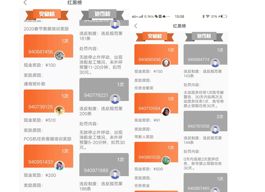Tap the Wi-Fi icon in status bar
Screen dimensions: 265x192
click(x=208, y=16)
